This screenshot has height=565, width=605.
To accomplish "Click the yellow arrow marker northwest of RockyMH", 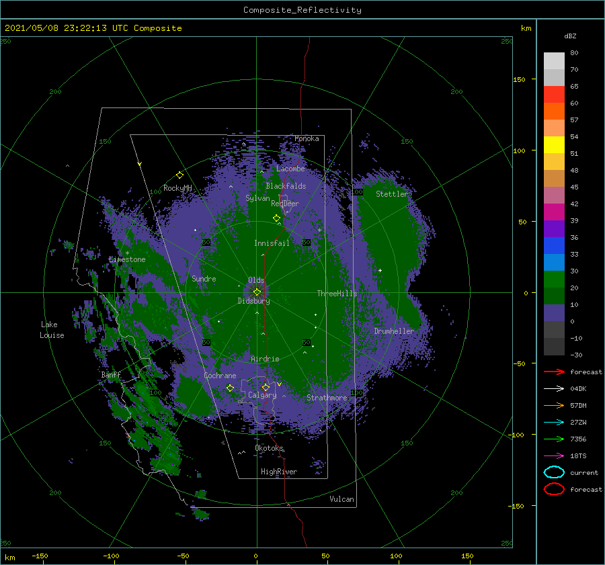I will pos(140,164).
